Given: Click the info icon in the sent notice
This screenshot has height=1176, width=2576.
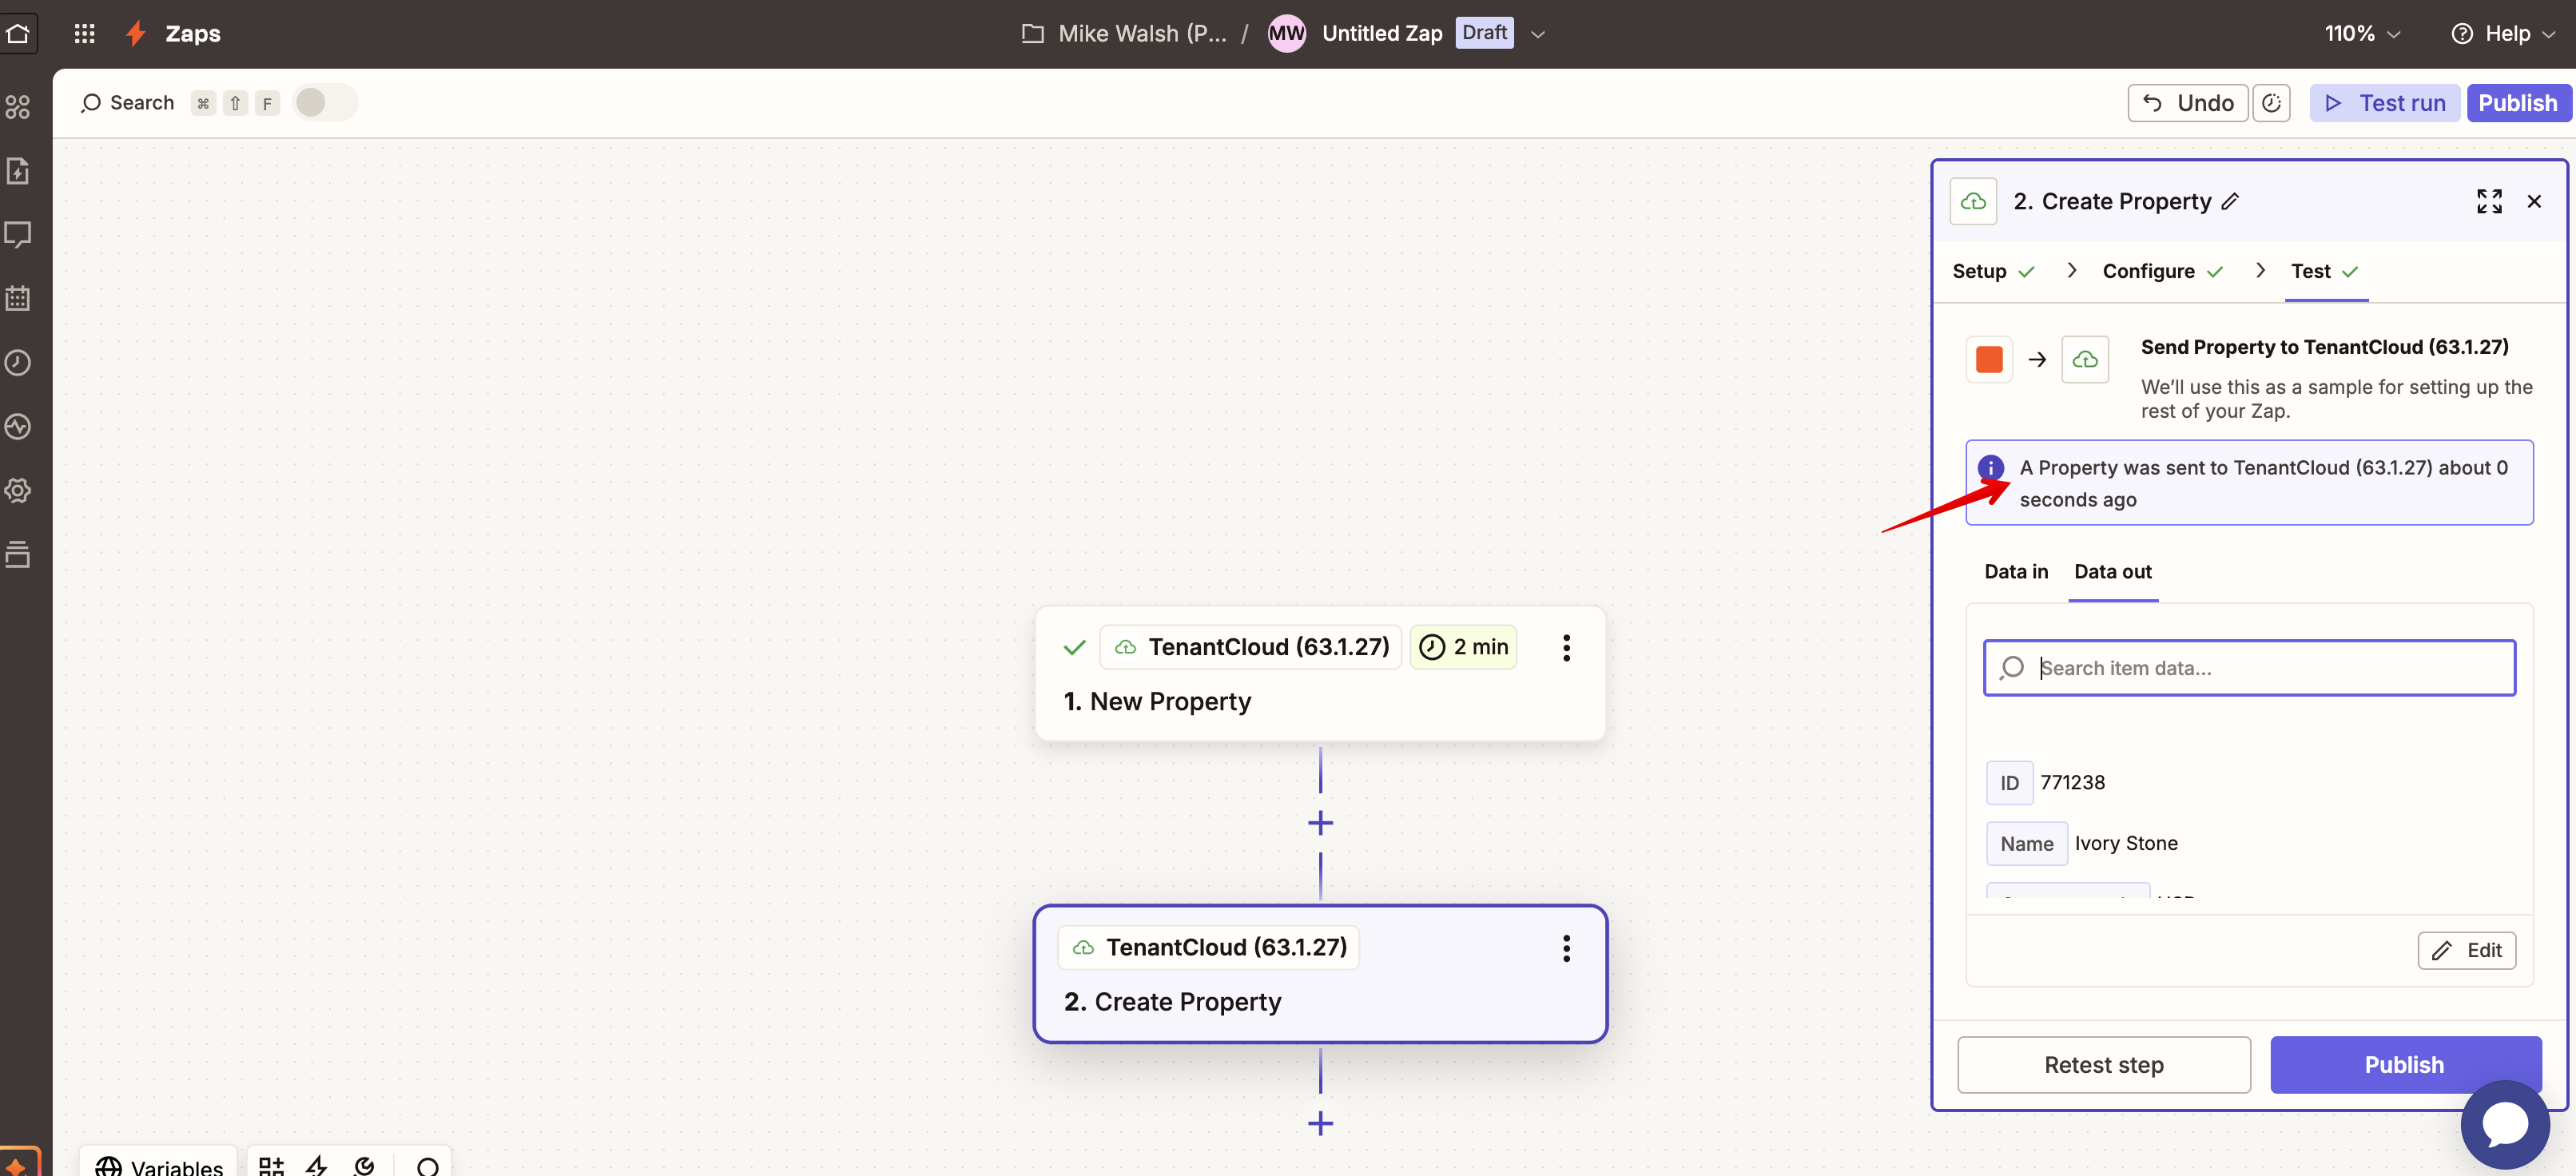Looking at the screenshot, I should point(1991,467).
